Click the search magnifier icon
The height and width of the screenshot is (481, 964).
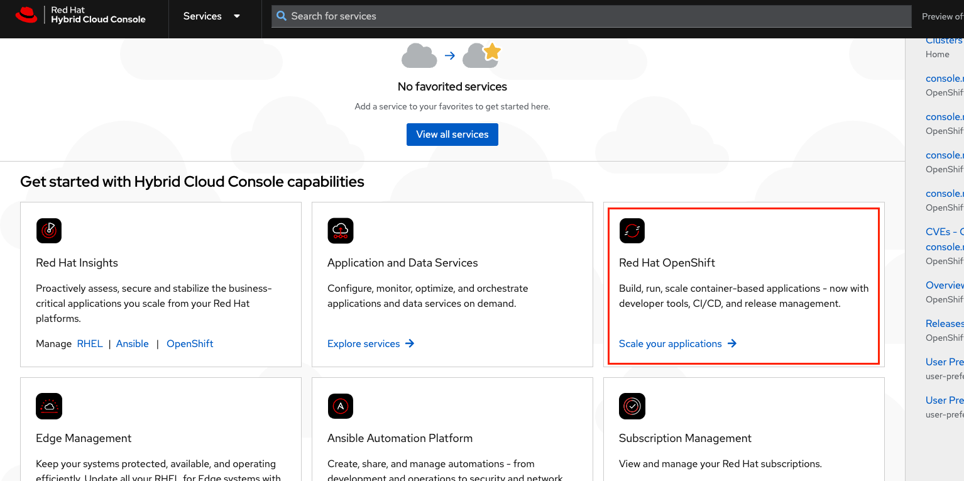click(x=282, y=16)
